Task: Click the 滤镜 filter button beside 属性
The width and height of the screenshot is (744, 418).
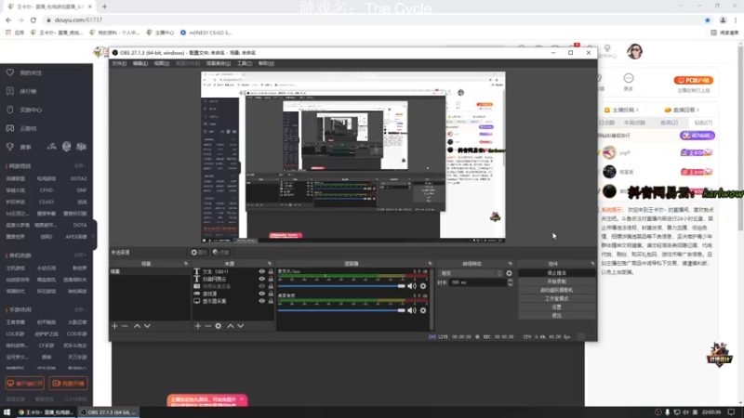Action: [x=221, y=253]
